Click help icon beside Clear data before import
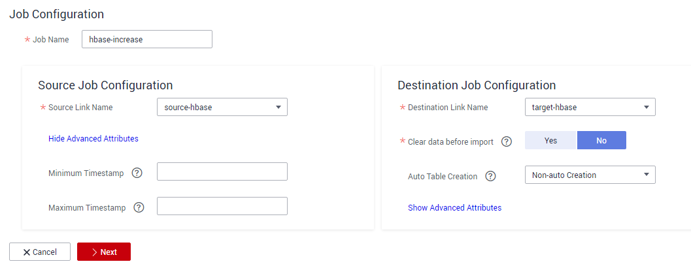 point(507,141)
